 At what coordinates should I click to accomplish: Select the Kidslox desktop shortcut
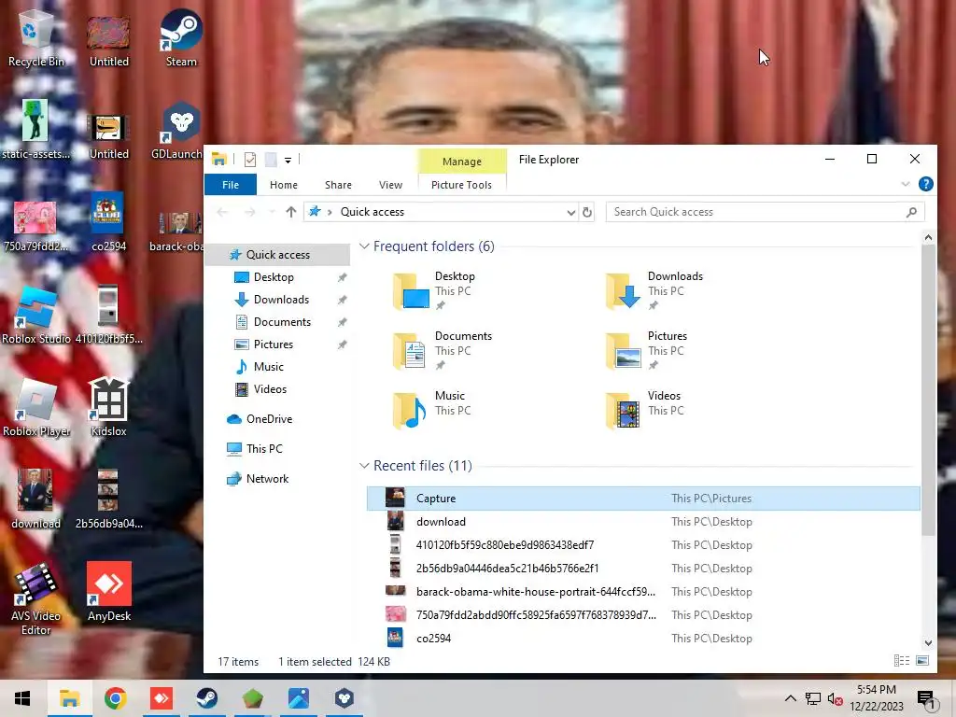(108, 407)
